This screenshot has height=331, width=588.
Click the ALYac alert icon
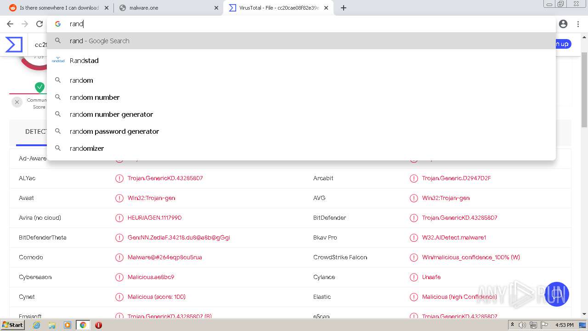click(119, 178)
